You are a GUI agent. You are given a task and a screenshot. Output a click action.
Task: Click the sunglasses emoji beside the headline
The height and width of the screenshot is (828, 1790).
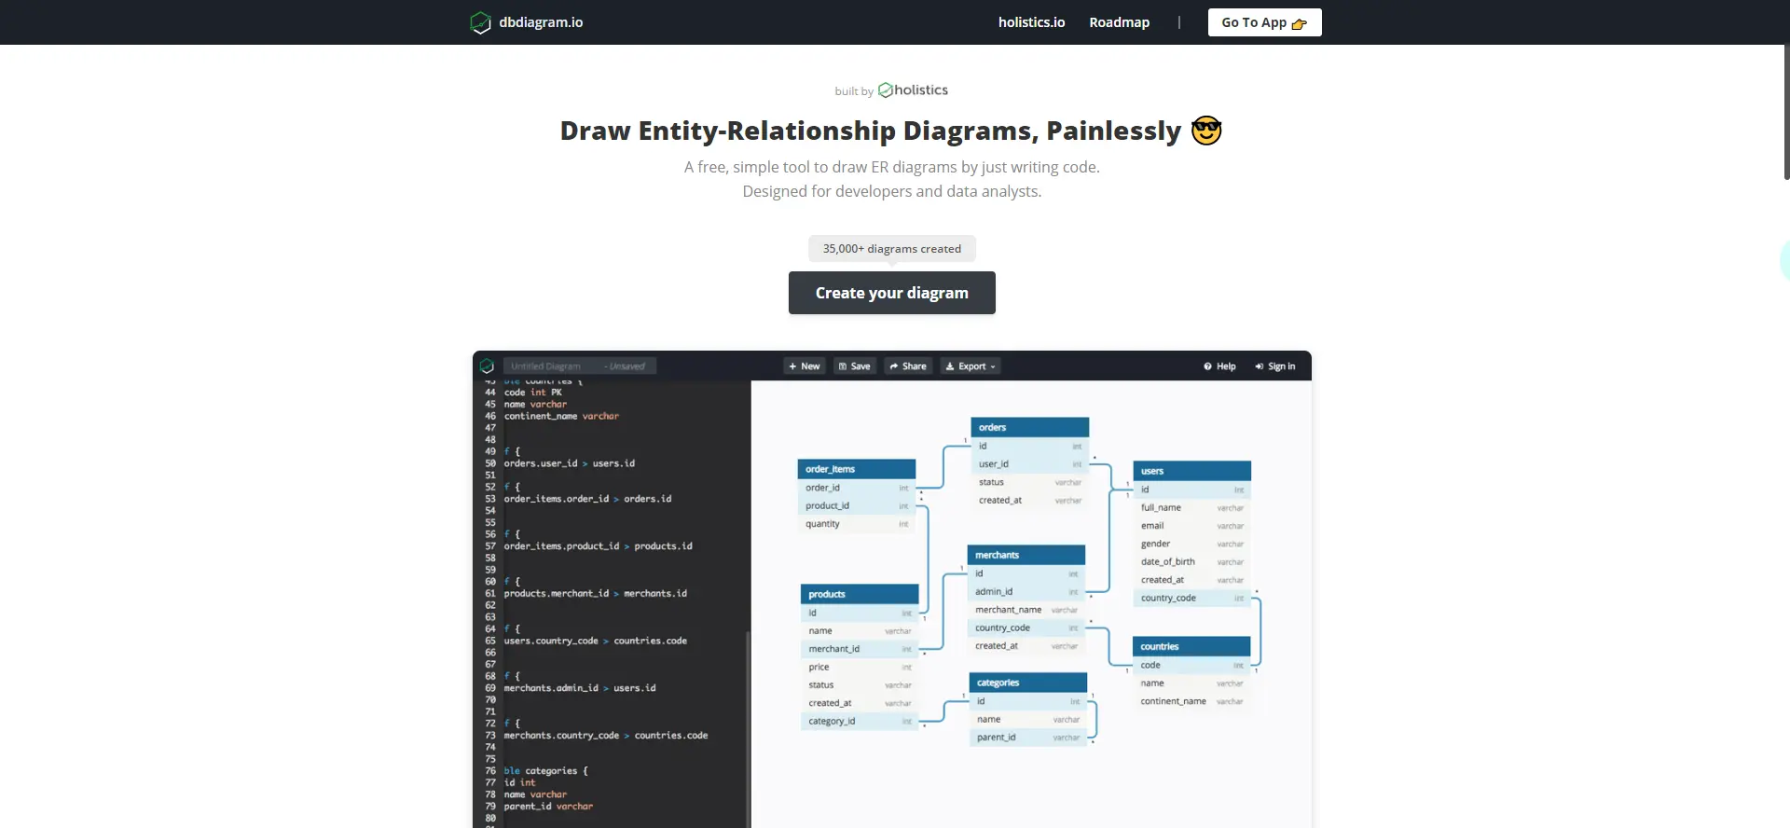[x=1206, y=131]
